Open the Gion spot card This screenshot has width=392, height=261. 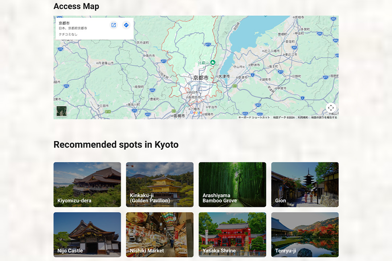(305, 185)
